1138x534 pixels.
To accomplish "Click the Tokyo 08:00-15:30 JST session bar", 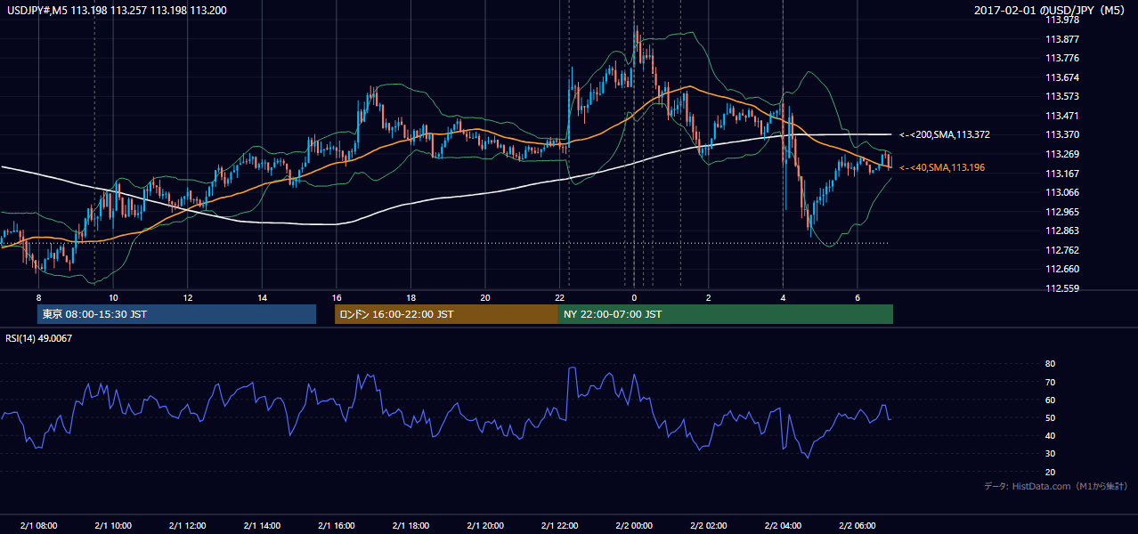I will point(176,314).
